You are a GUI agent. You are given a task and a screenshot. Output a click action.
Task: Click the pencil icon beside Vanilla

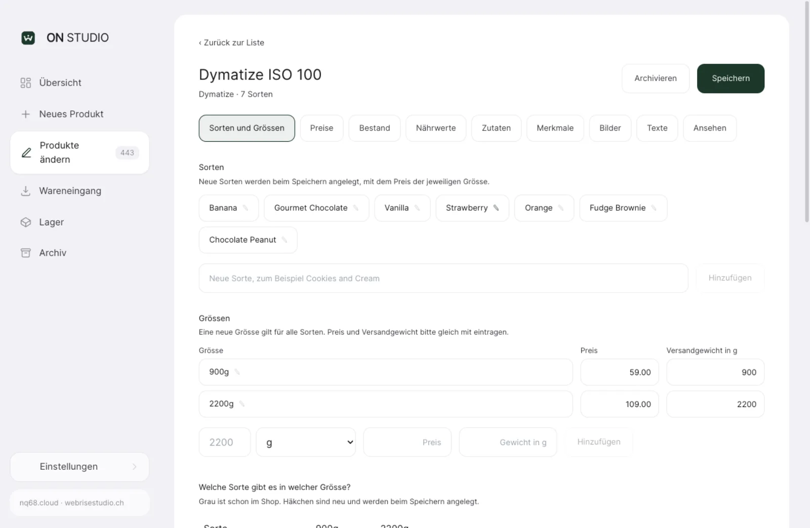[x=417, y=208]
